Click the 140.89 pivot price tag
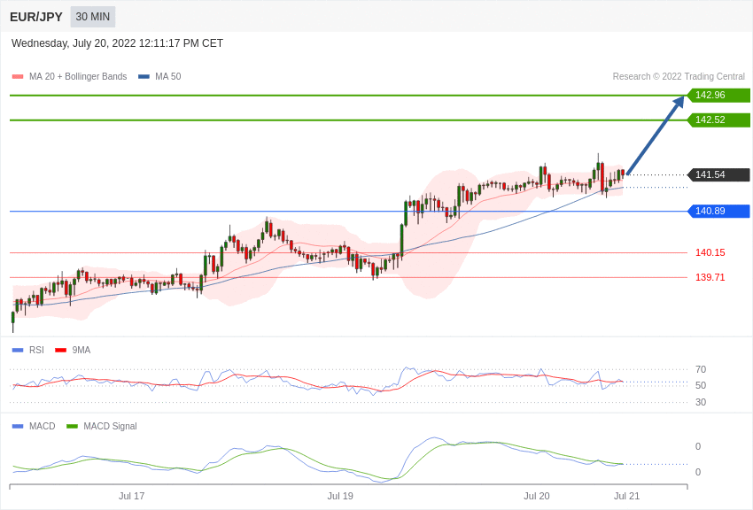The image size is (753, 510). coord(719,211)
